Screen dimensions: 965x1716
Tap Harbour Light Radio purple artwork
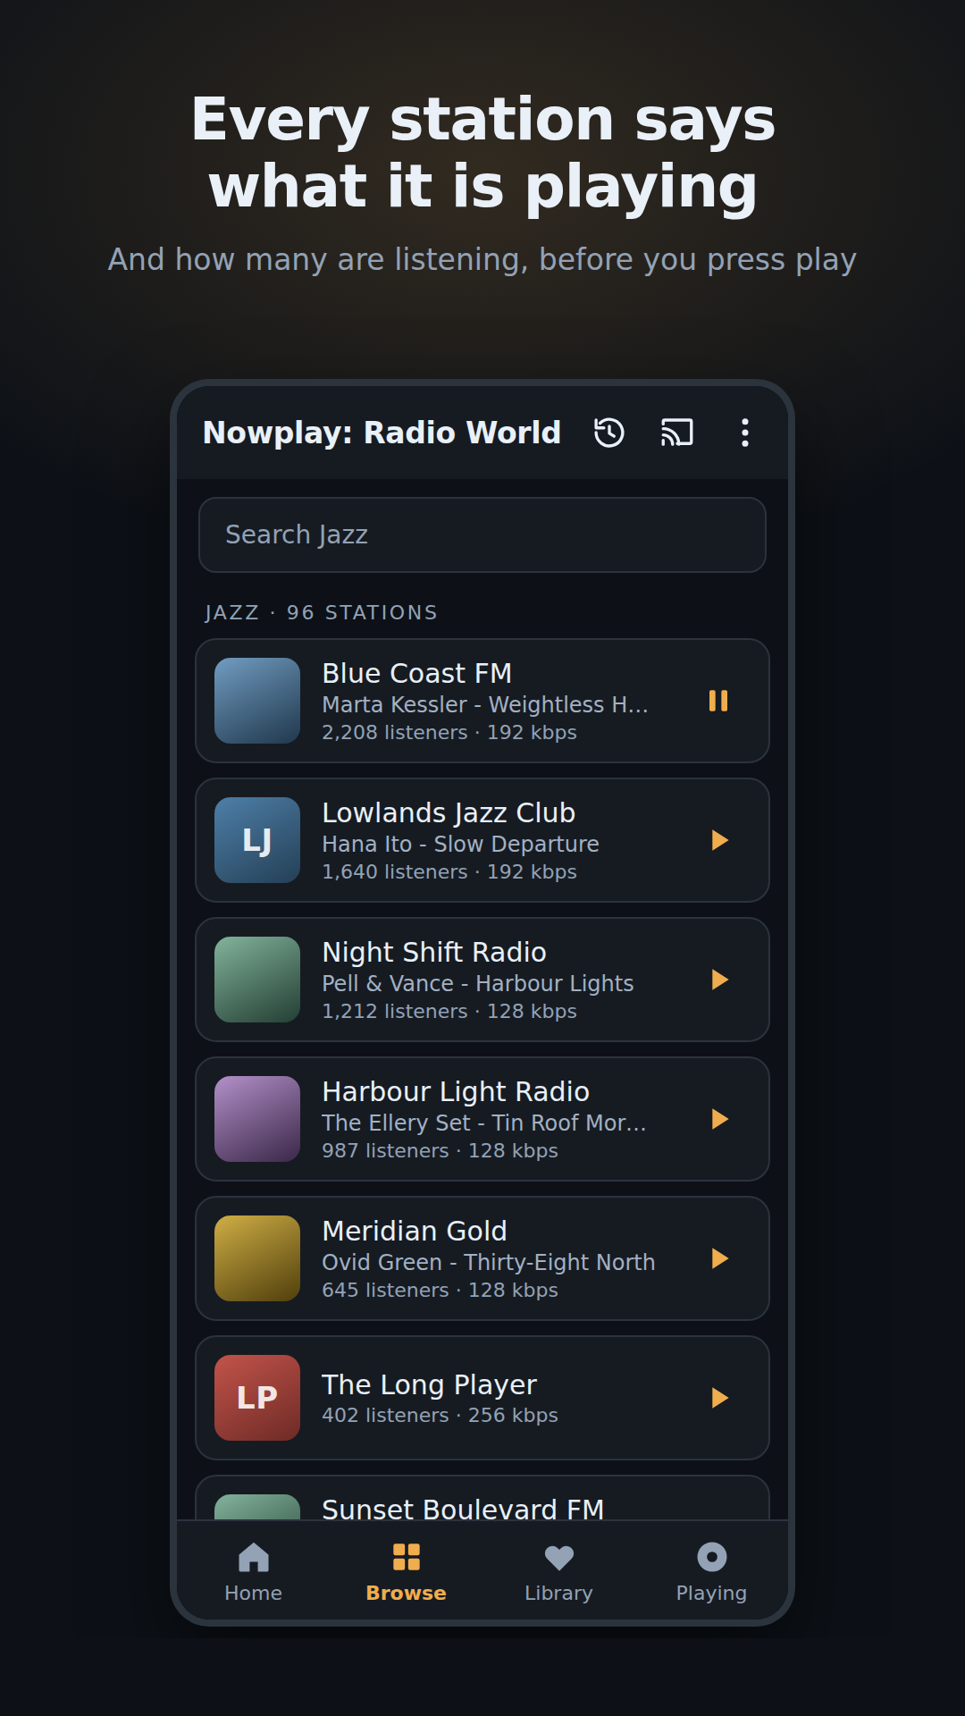coord(257,1119)
